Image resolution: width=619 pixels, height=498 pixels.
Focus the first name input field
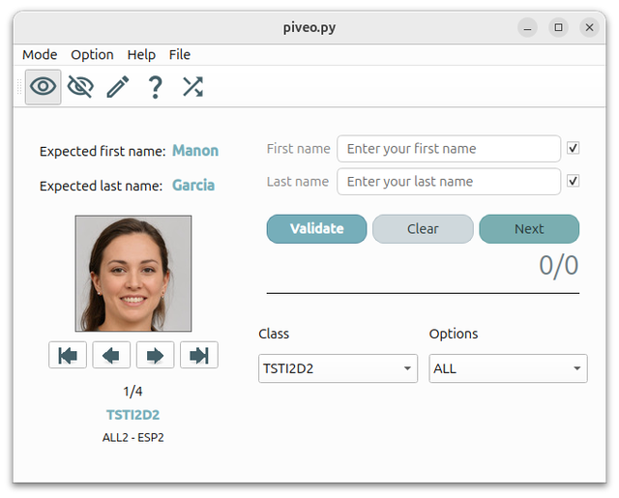(x=449, y=149)
